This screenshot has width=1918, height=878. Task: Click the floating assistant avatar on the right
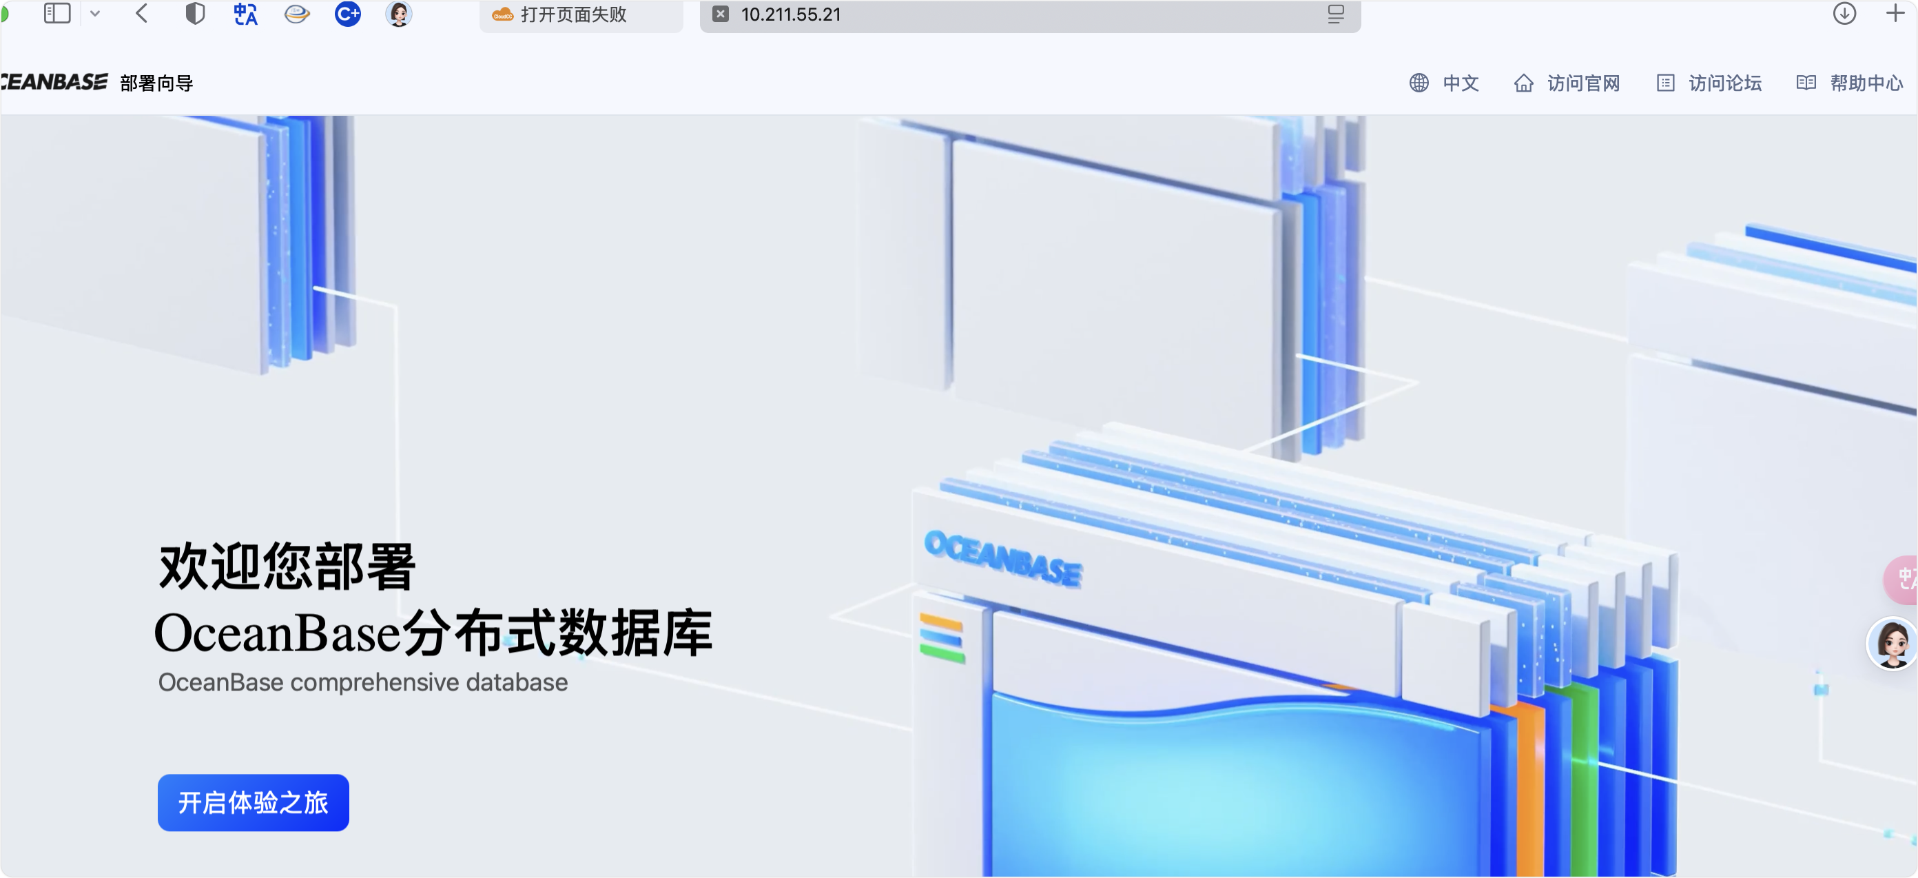coord(1890,644)
